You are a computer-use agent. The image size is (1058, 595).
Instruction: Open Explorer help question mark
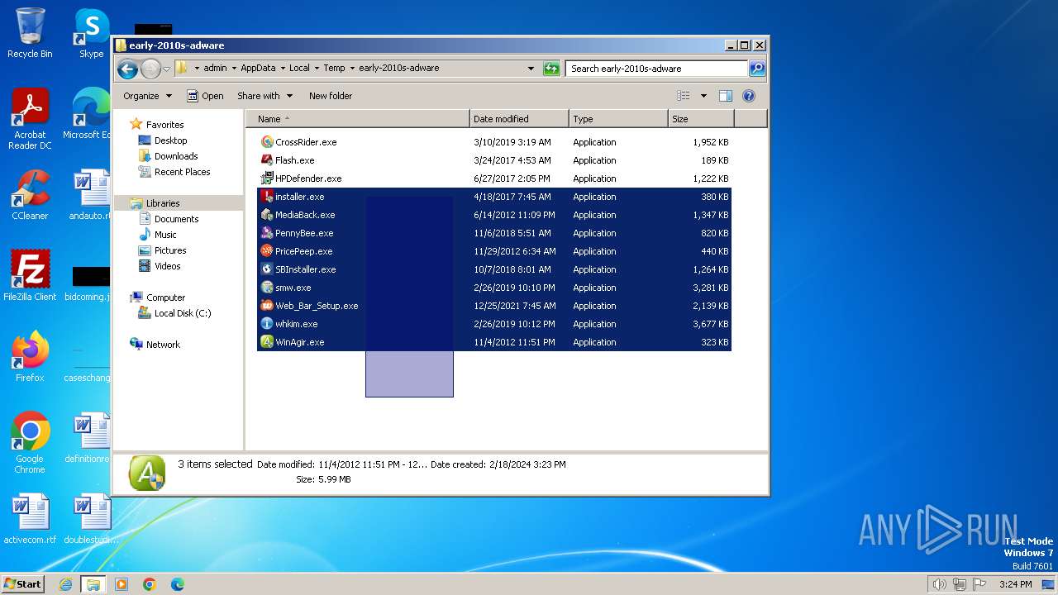(749, 96)
